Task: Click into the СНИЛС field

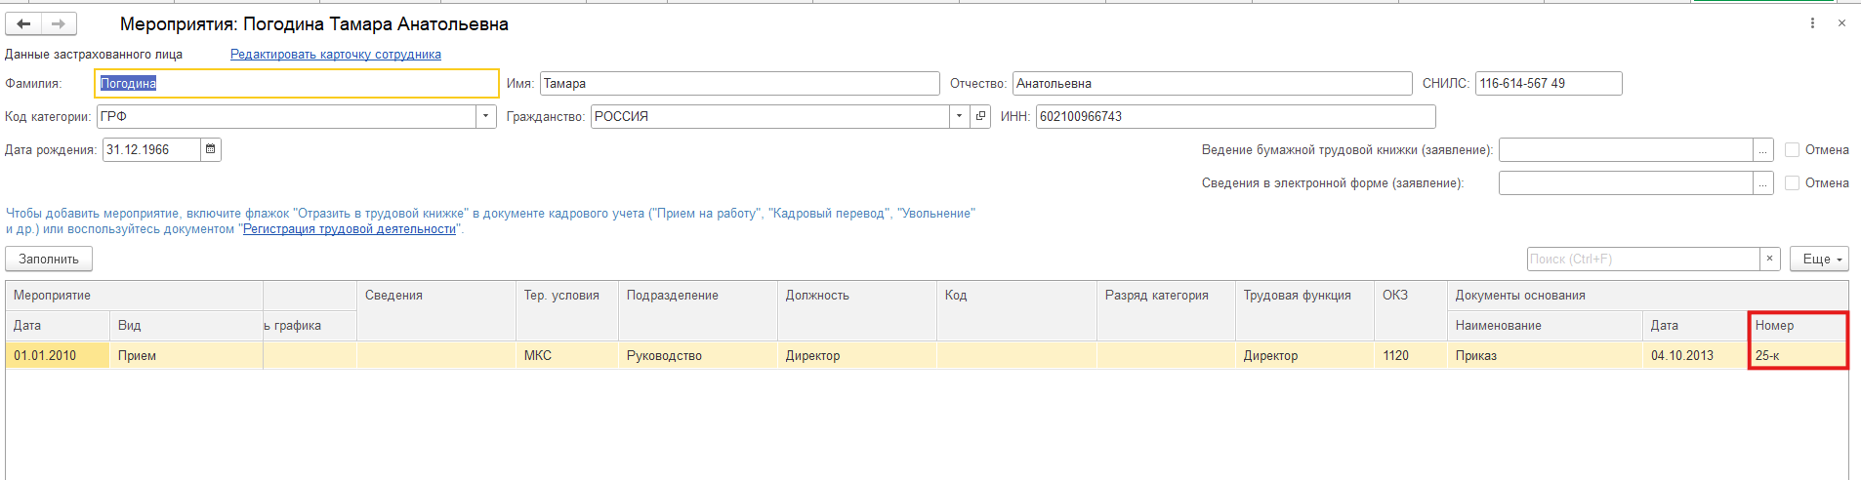Action: click(1549, 84)
